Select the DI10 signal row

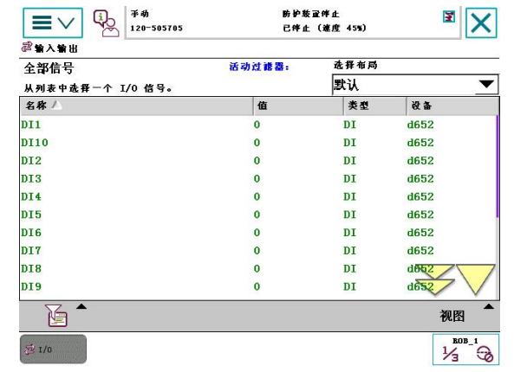(257, 143)
